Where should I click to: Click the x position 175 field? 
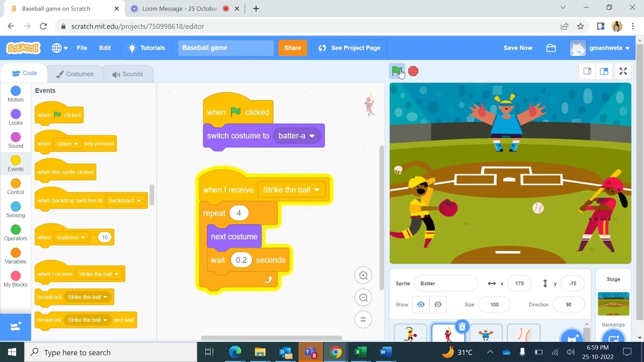coord(519,284)
